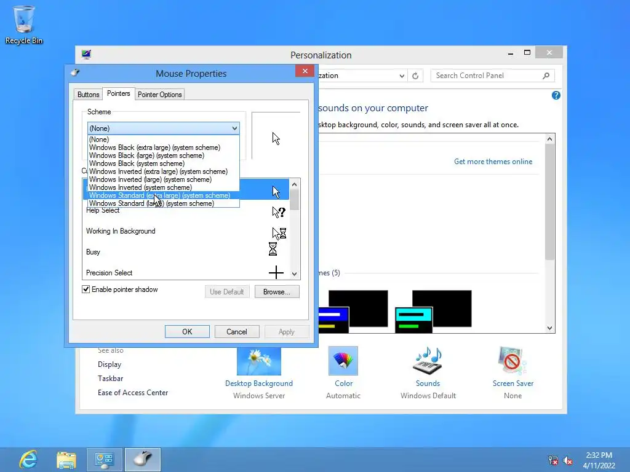
Task: Refresh the Control Panel address bar
Action: point(415,76)
